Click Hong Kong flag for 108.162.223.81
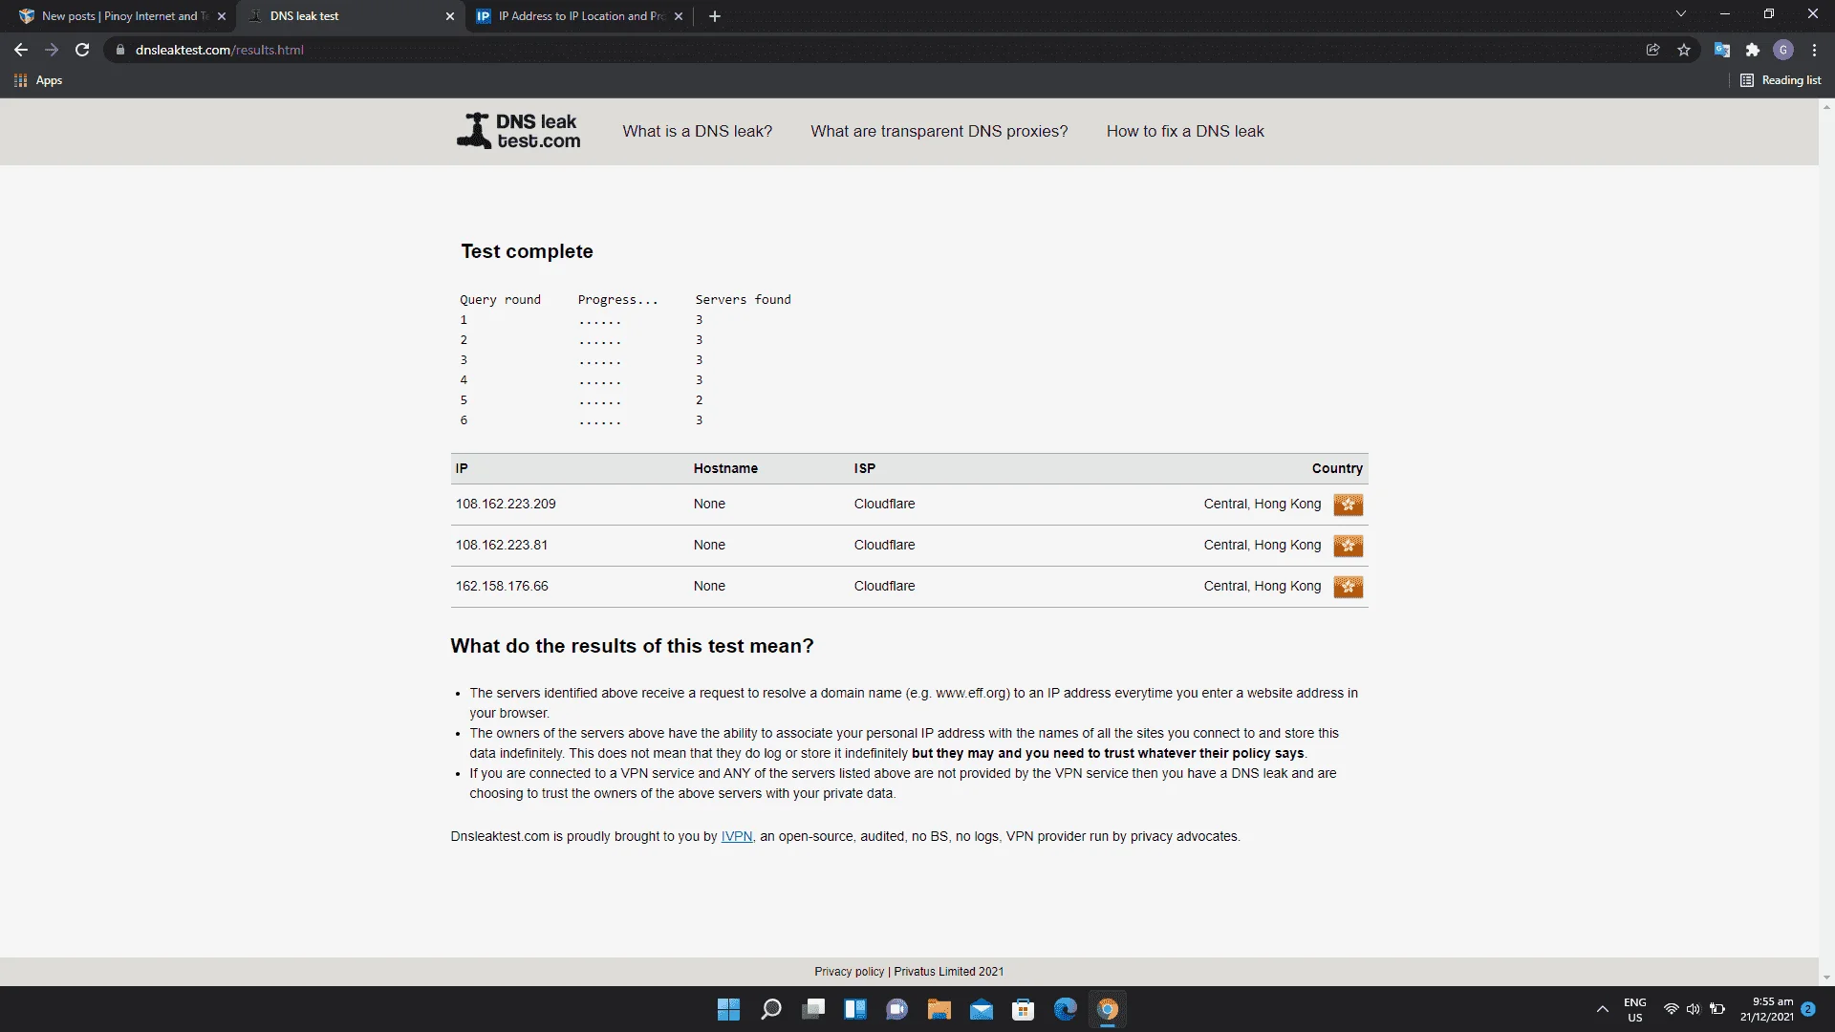 tap(1349, 546)
